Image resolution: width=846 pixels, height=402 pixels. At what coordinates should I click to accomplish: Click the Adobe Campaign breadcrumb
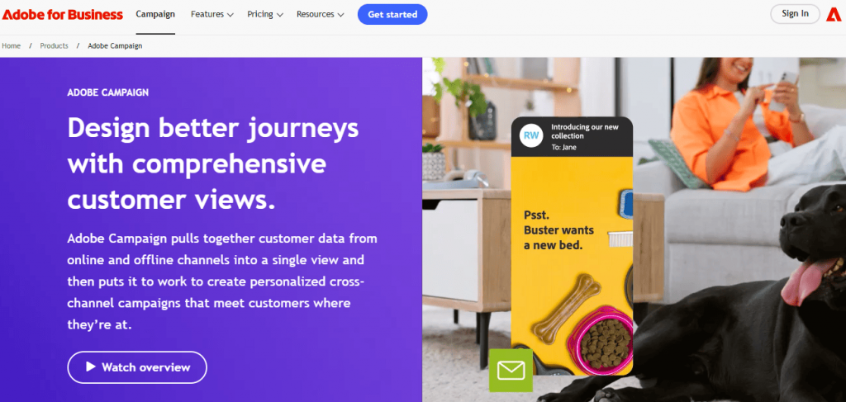click(115, 45)
